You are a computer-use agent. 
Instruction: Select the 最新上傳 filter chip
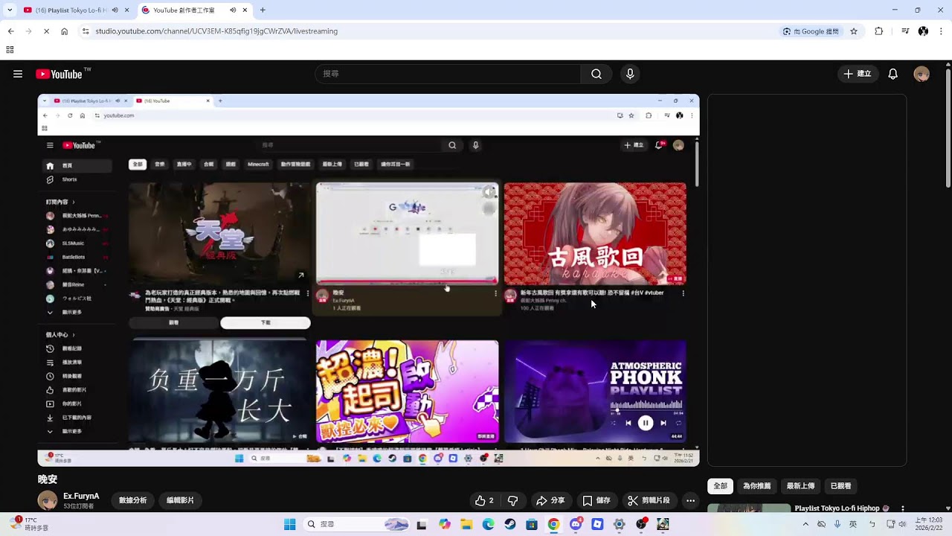pos(800,486)
